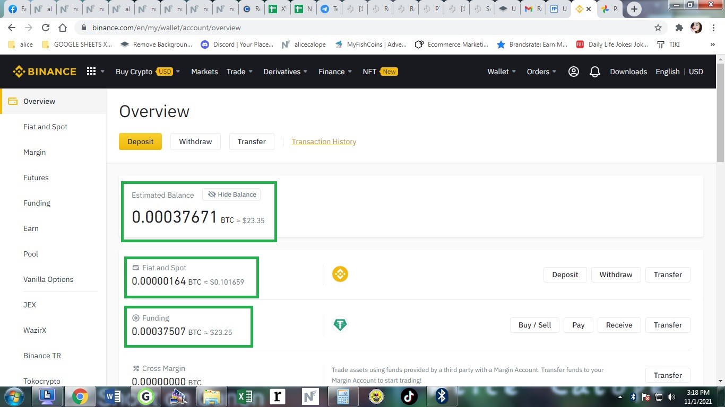Show more bookmarks with the overflow chevron
The height and width of the screenshot is (407, 725).
[x=713, y=45]
